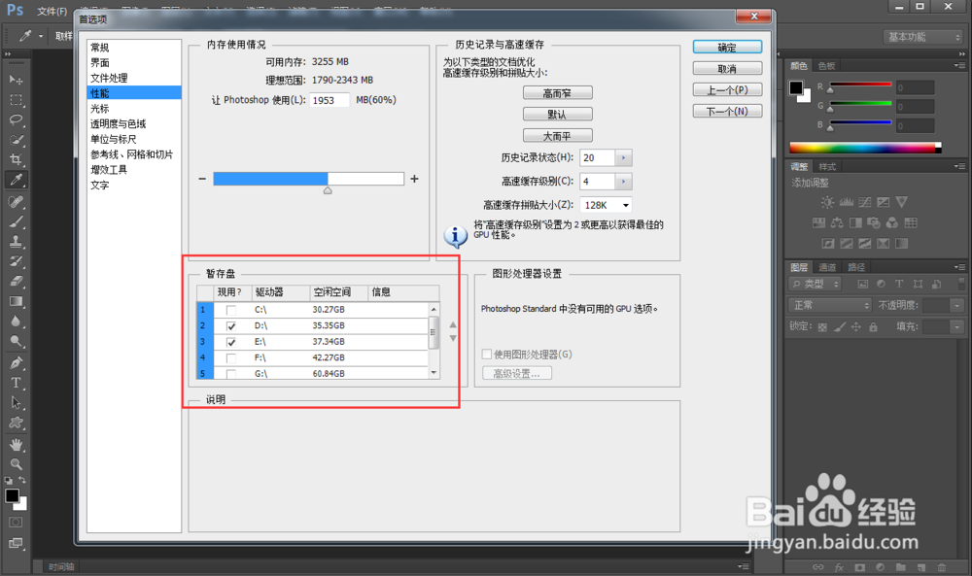Select the Quick Selection tool

click(x=17, y=139)
